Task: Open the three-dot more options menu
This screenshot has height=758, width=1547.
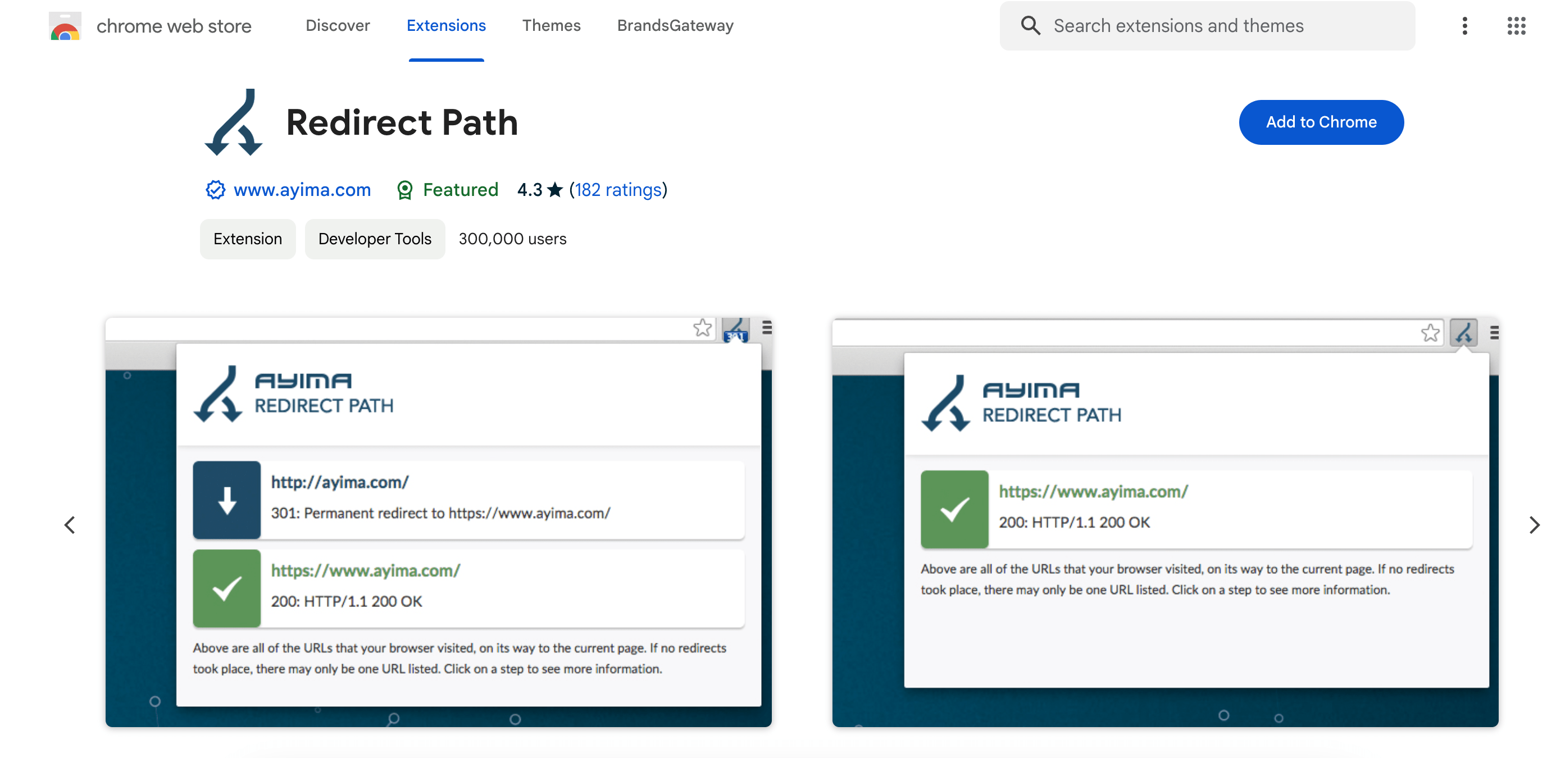Action: coord(1465,26)
